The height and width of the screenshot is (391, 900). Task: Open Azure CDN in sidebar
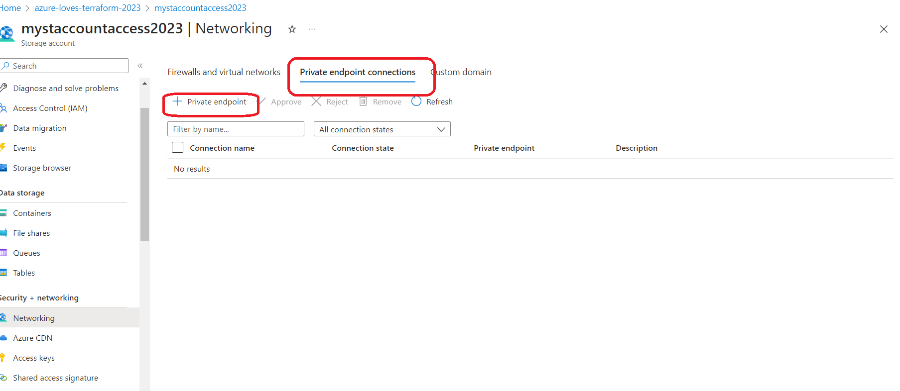[x=32, y=338]
